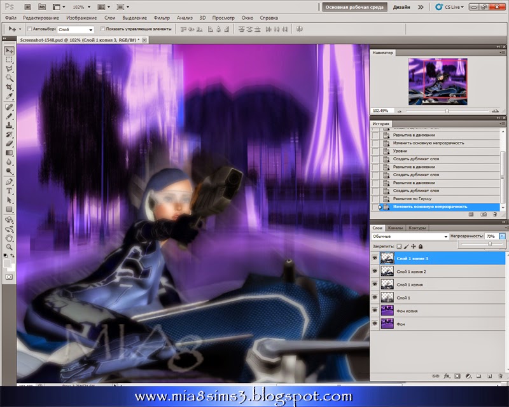Enable the Показать управляющие элементы checkbox
Viewport: 509px width, 407px height.
[102, 29]
